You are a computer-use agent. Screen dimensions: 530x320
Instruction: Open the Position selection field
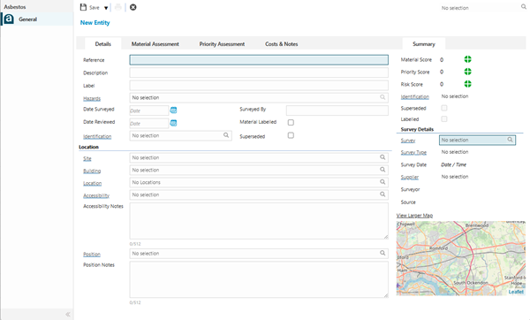click(x=259, y=254)
